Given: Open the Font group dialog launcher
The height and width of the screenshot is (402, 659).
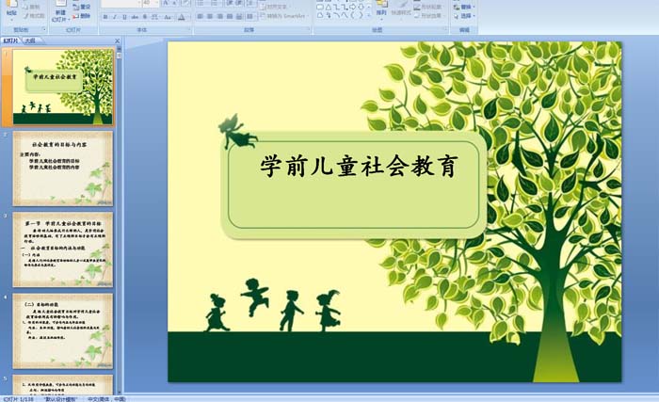Looking at the screenshot, I should [x=188, y=29].
